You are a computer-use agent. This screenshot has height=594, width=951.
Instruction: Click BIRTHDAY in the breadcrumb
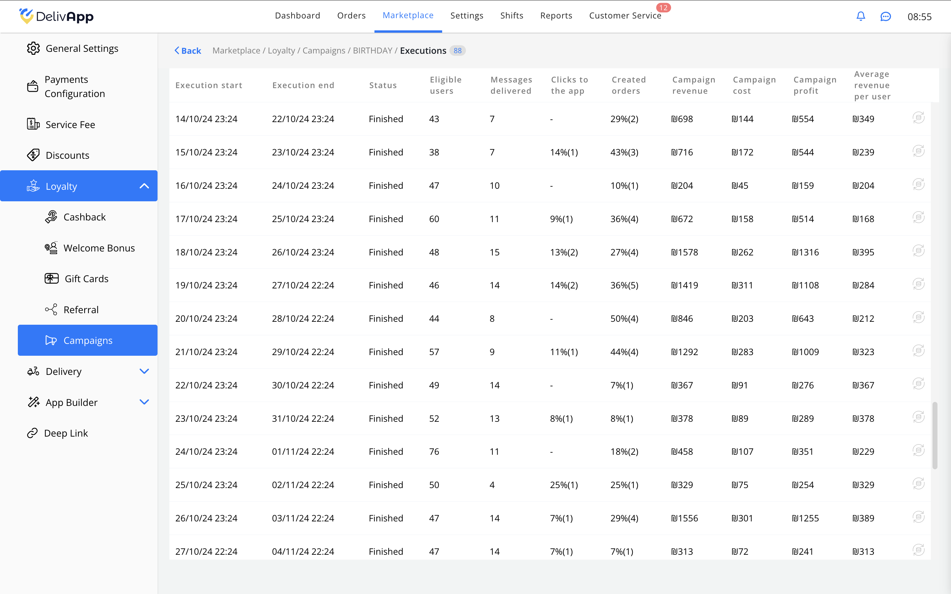click(372, 51)
